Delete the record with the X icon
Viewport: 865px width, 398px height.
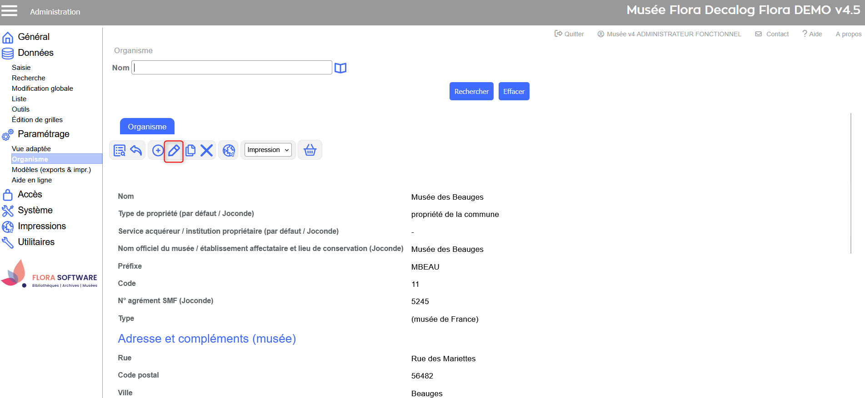click(x=207, y=151)
